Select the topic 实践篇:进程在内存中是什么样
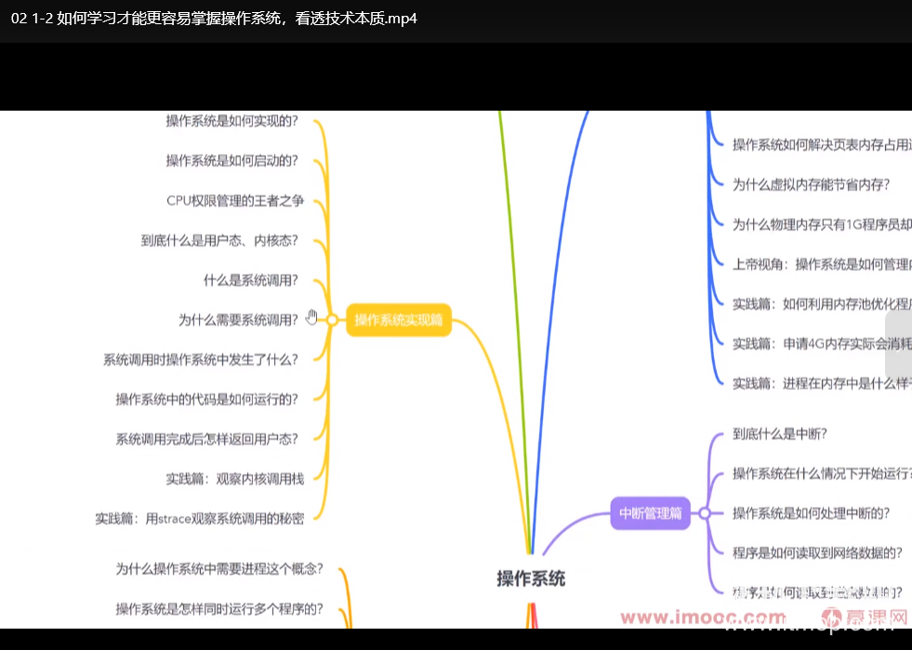This screenshot has height=650, width=912. 822,383
